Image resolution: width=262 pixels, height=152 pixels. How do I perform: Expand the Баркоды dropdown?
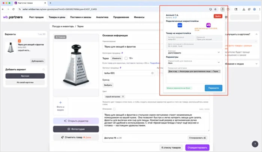219,53
